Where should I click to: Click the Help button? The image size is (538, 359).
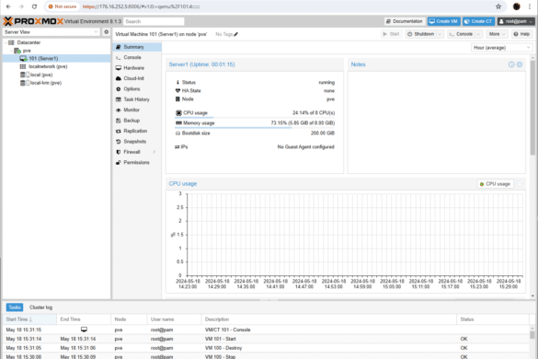point(521,34)
